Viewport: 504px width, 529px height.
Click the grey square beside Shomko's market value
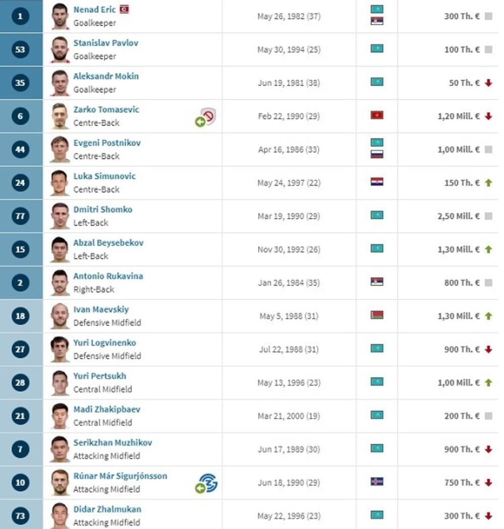[488, 216]
